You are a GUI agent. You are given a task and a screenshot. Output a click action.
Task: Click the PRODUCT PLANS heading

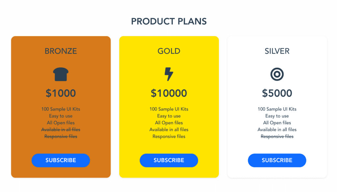coord(169,21)
